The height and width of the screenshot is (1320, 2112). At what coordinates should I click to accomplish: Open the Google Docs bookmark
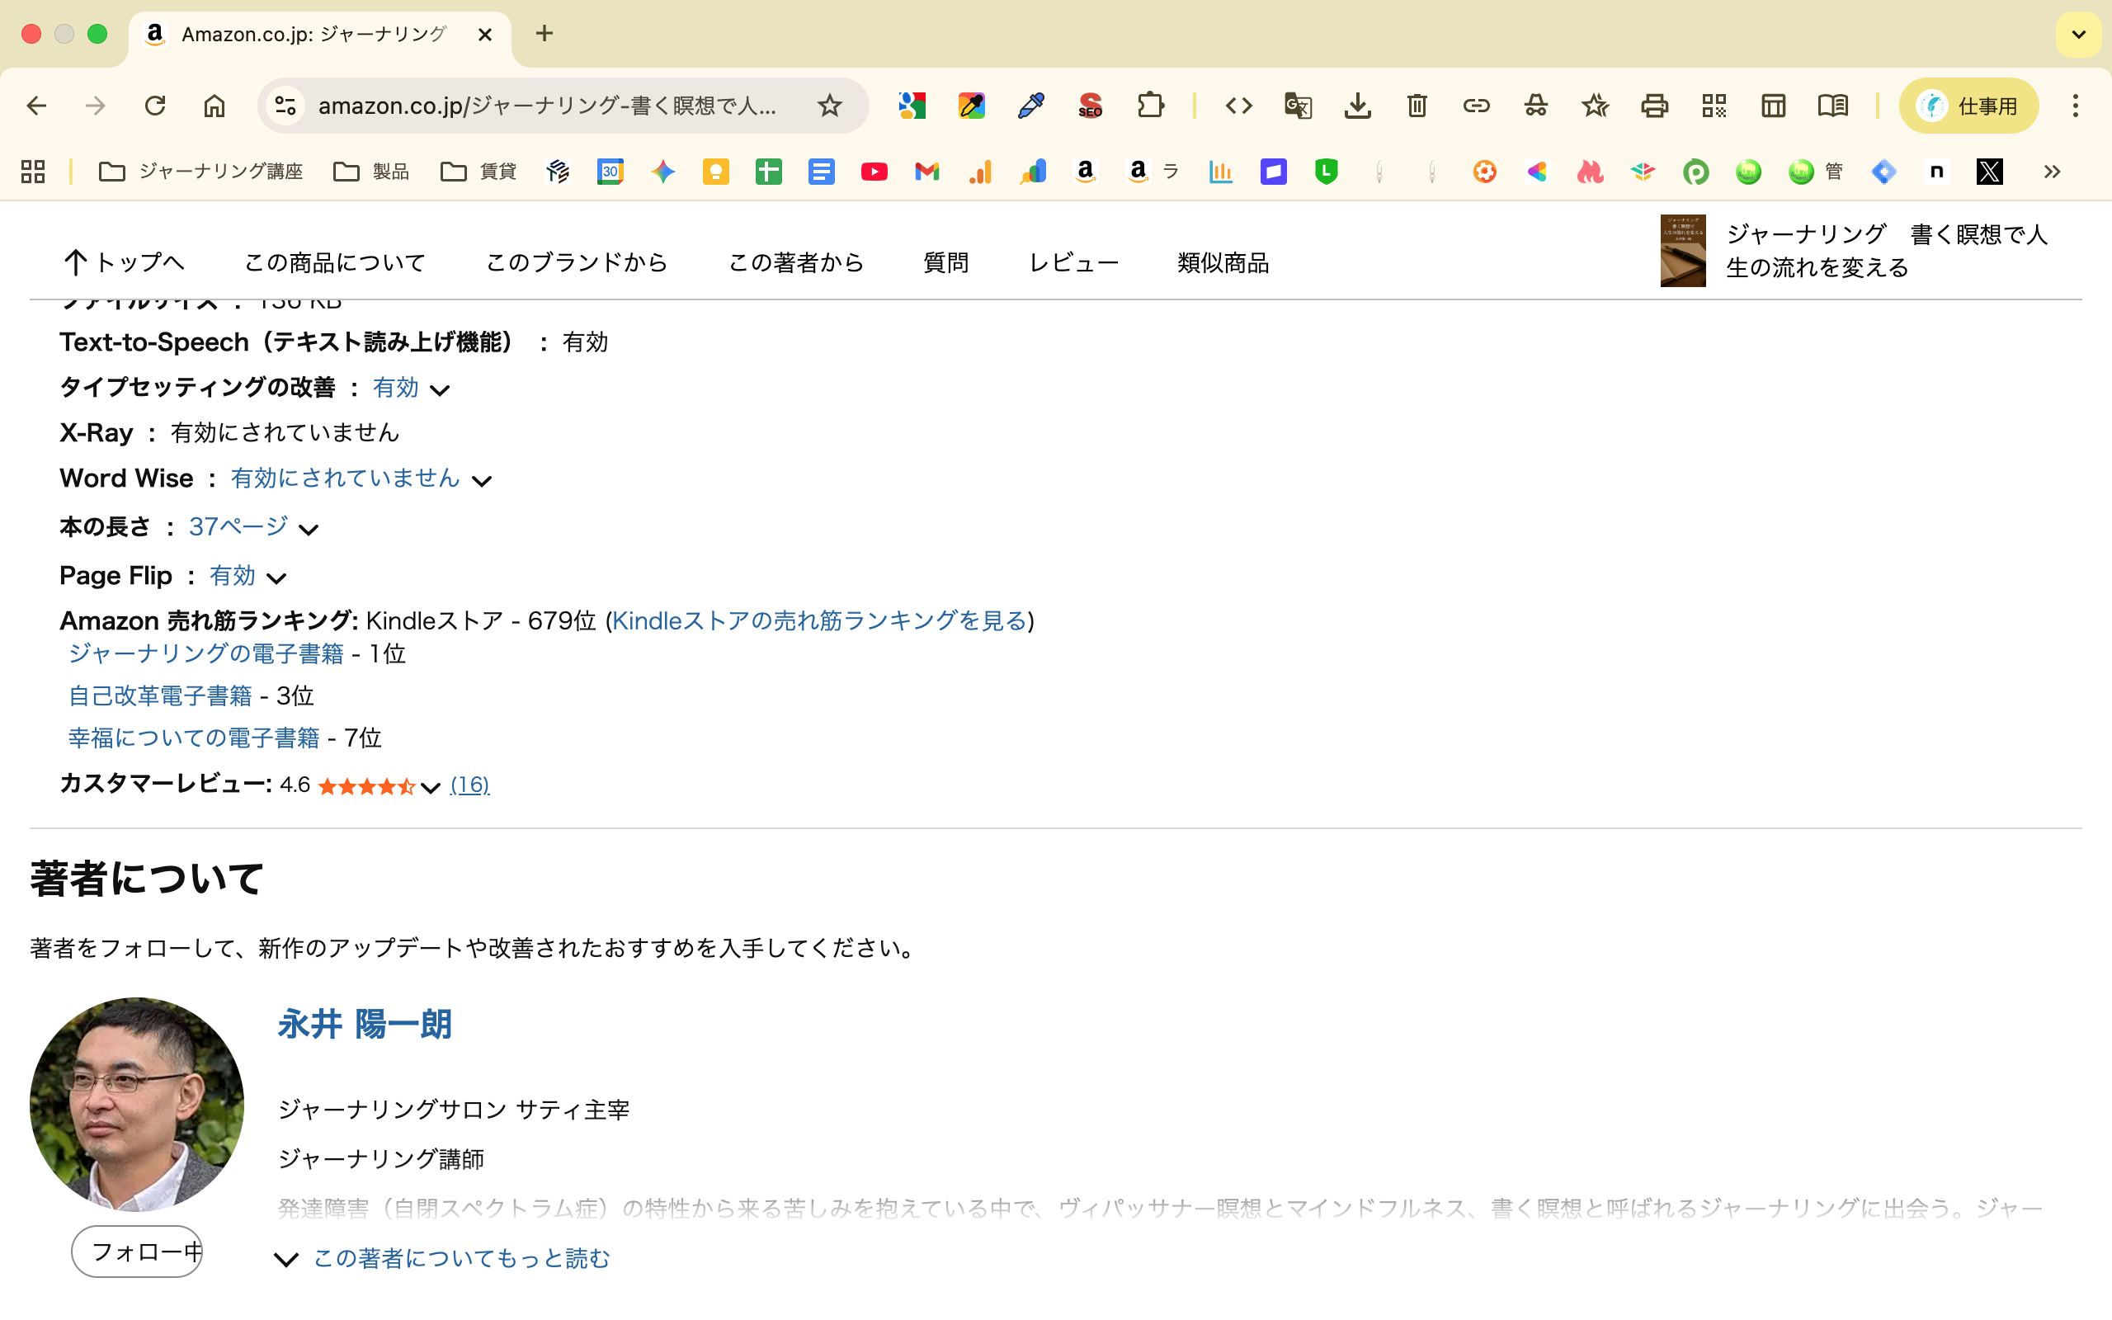(x=821, y=171)
